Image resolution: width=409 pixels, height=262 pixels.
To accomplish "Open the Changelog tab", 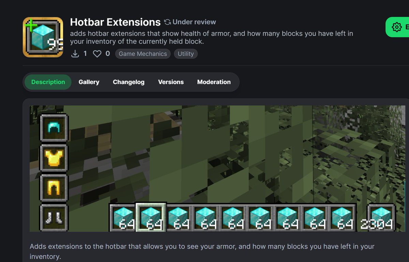I will point(129,82).
